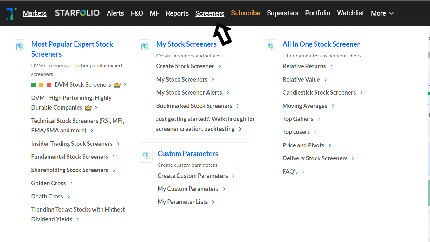This screenshot has width=430, height=242.
Task: Open My Stock Screeners list link
Action: (182, 80)
